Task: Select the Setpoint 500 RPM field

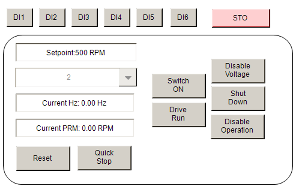Action: pos(76,52)
